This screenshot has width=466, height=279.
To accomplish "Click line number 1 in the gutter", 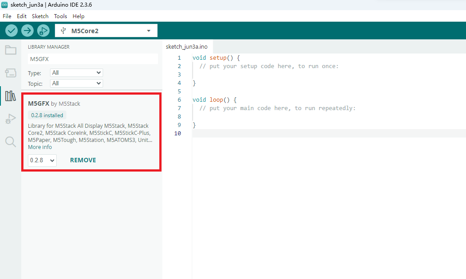I will (179, 58).
